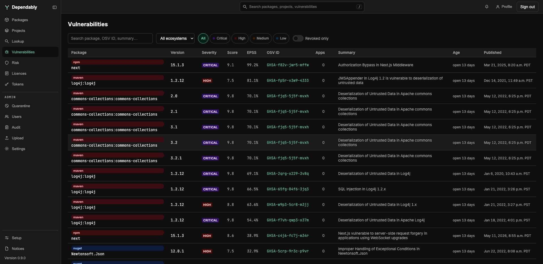The width and height of the screenshot is (543, 264).
Task: Open the notifications bell
Action: [x=486, y=7]
